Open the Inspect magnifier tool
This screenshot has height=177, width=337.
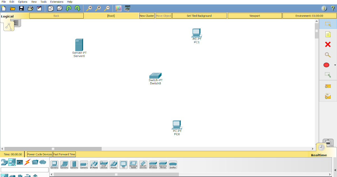coord(328,55)
